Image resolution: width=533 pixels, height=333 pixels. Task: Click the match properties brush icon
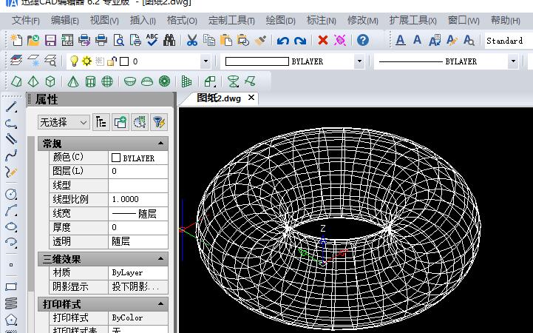(x=260, y=40)
